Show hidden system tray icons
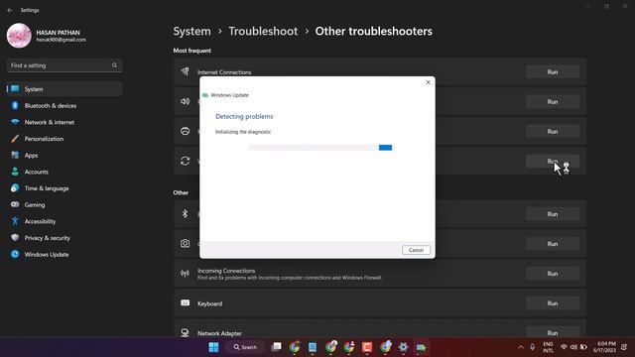The height and width of the screenshot is (357, 635). pos(520,347)
